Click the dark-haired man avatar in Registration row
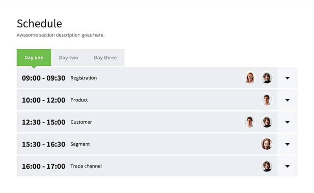Screen dimensions: 314x193 click(267, 78)
